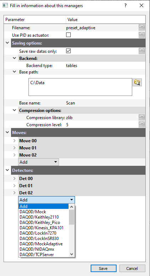Click the Compression library zlib value
Image resolution: width=150 pixels, height=276 pixels.
[69, 118]
